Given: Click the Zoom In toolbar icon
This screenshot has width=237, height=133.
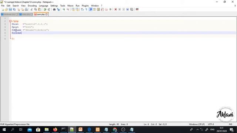Looking at the screenshot, I should coord(64,10).
